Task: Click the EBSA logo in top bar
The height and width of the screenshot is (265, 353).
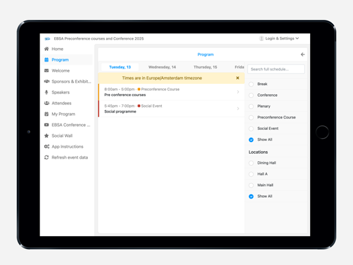Action: pos(47,39)
